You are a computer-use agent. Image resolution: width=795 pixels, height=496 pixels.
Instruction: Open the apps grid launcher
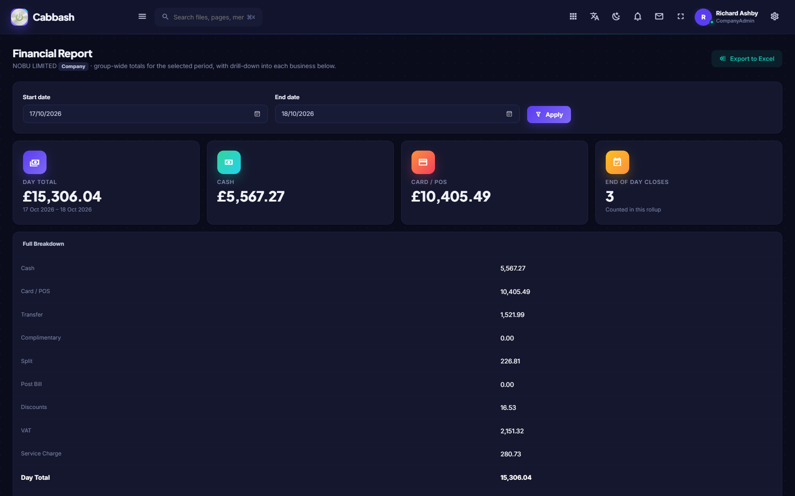point(573,17)
